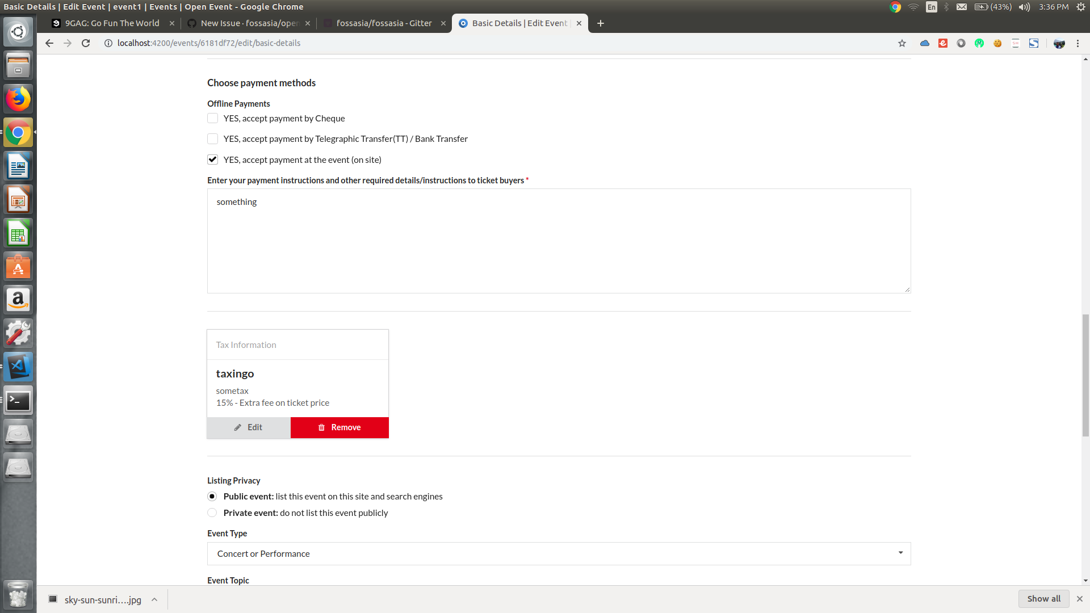
Task: Edit the taxingo tax information
Action: (249, 427)
